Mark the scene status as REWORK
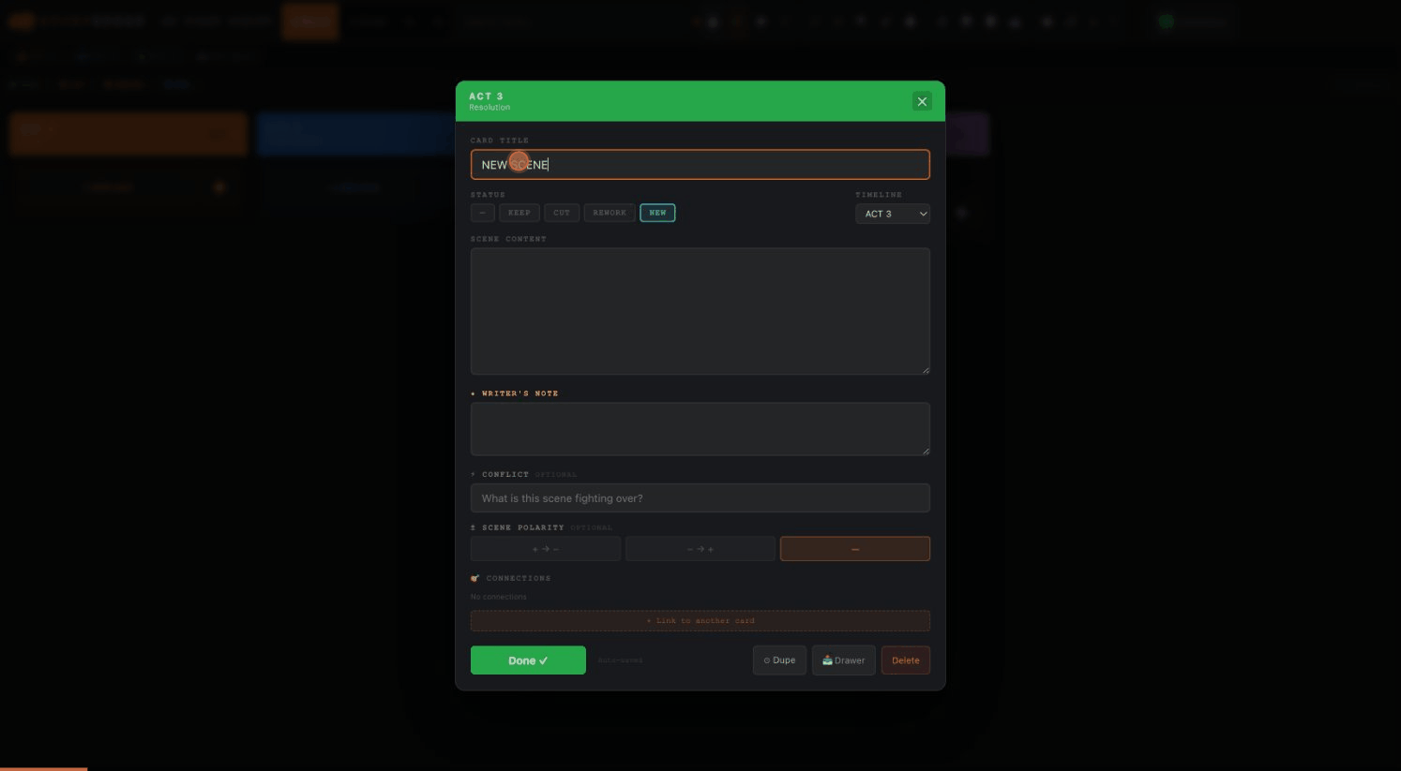 click(609, 213)
